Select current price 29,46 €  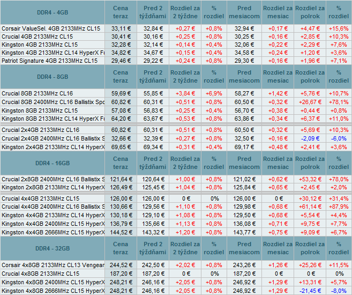click(121, 61)
